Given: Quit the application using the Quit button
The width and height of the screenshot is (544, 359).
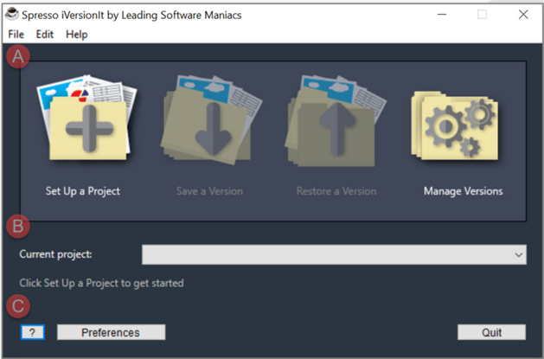Looking at the screenshot, I should pos(491,332).
